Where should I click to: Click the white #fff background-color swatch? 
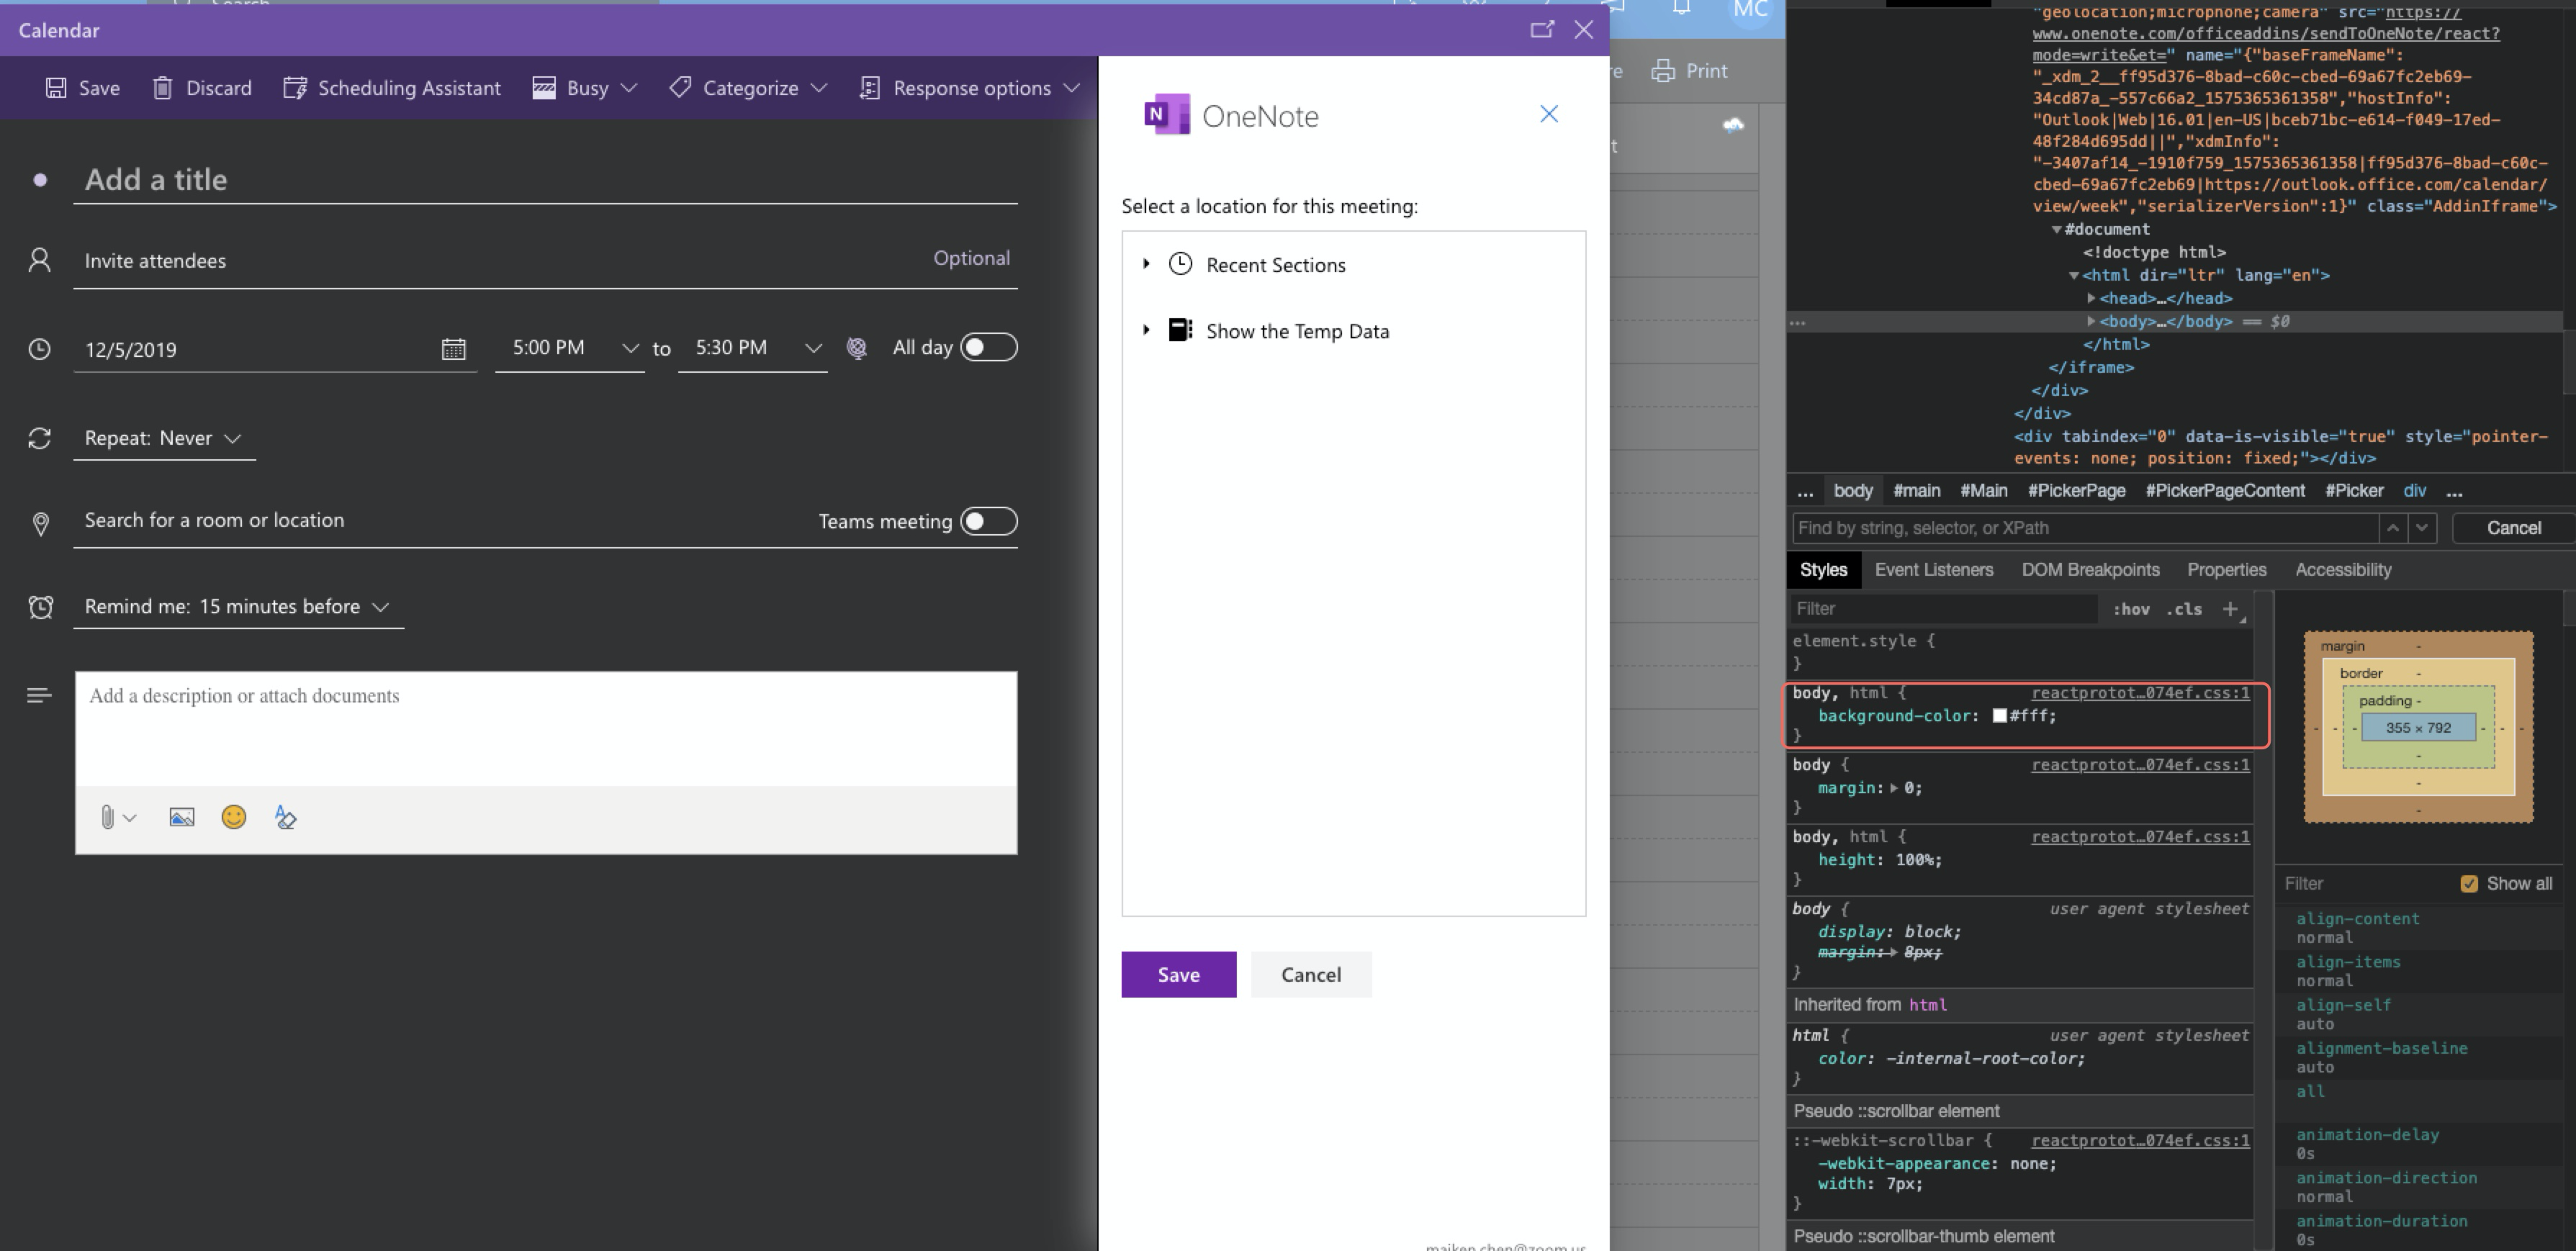1999,716
